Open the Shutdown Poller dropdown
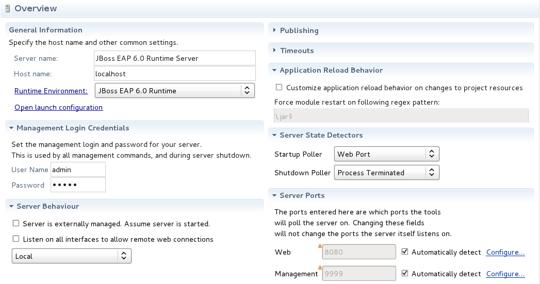Screen dimensions: 540x284 pos(387,173)
